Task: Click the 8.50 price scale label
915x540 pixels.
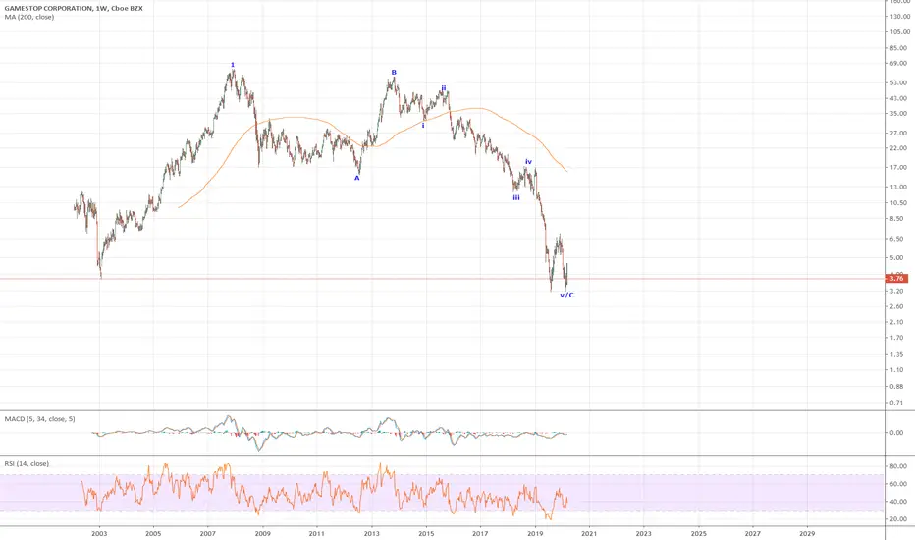Action: pyautogui.click(x=898, y=219)
